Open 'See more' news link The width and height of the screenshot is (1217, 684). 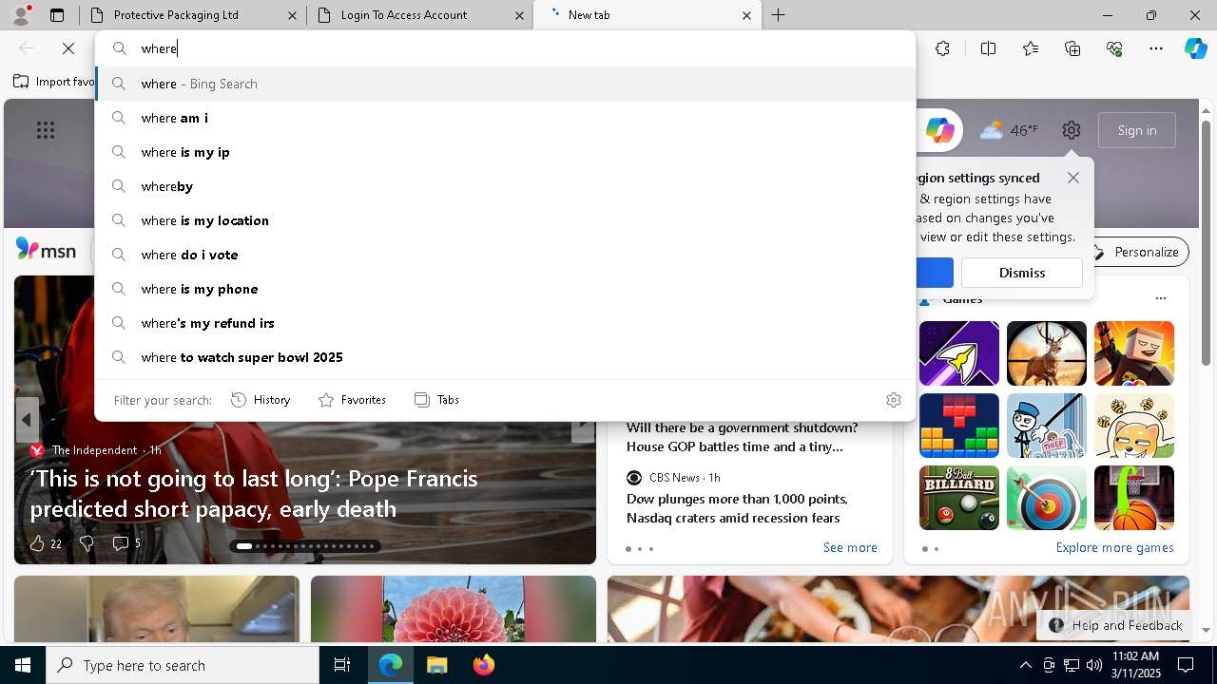point(850,547)
